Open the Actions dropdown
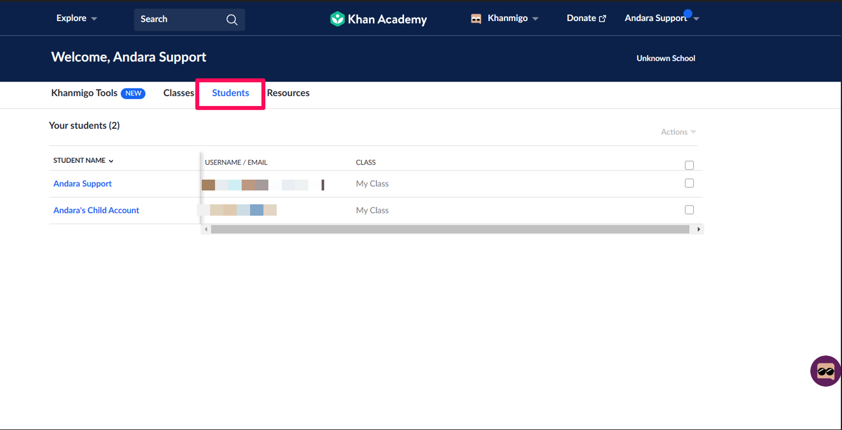Viewport: 842px width, 430px height. coord(679,132)
